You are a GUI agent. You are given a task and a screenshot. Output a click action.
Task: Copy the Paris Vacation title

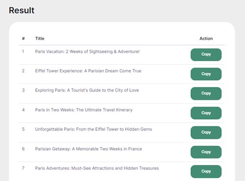pyautogui.click(x=206, y=55)
